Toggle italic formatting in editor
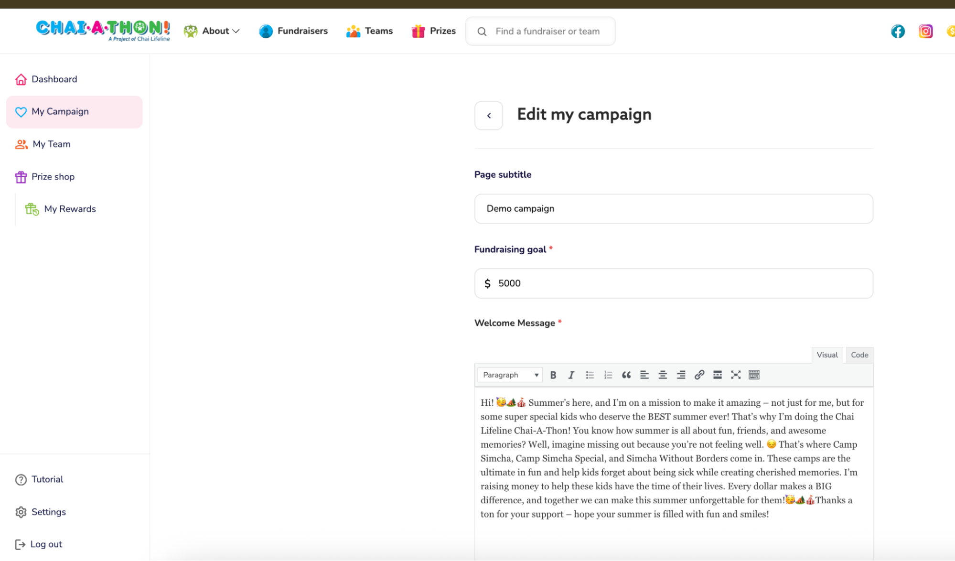 [571, 375]
